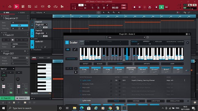Screen dimensions: 198x111
Task: Switch to the AUDIO tab
Action: [22, 13]
